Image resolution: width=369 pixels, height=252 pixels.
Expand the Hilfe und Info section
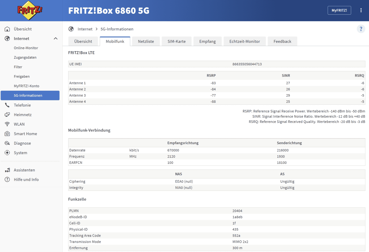(x=26, y=180)
